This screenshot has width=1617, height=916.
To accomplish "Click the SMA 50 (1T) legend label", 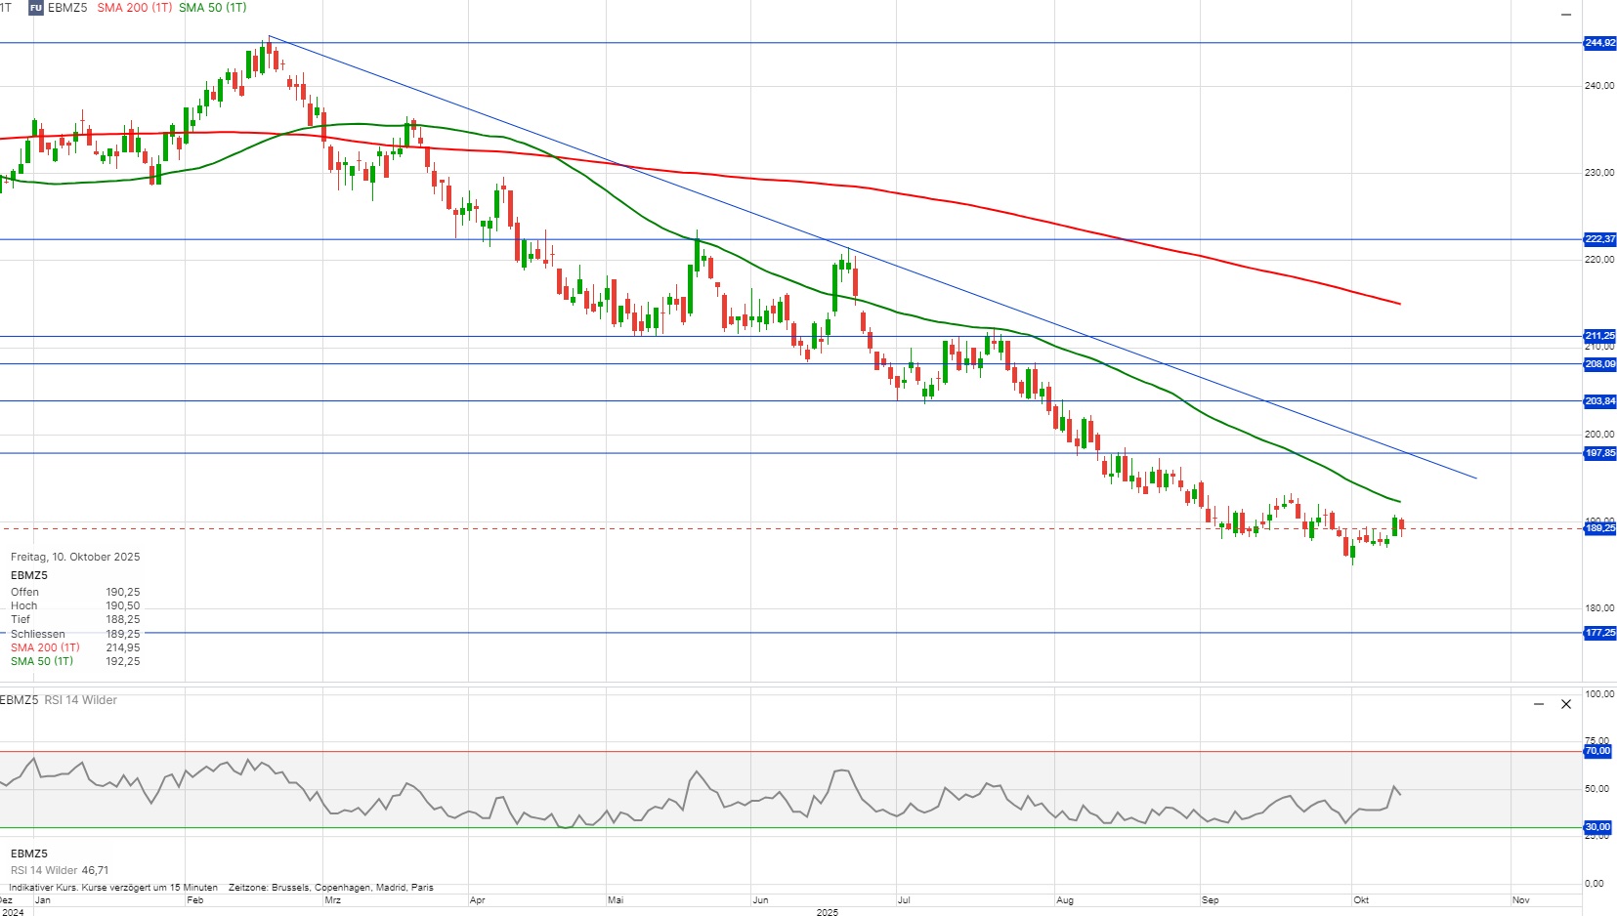I will click(x=212, y=8).
